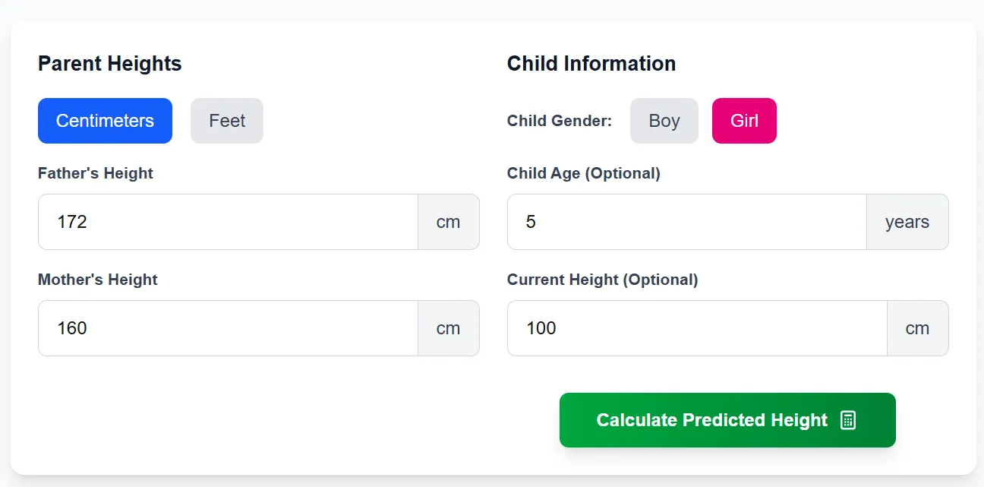984x487 pixels.
Task: Click the Parent Heights section heading
Action: coord(109,64)
